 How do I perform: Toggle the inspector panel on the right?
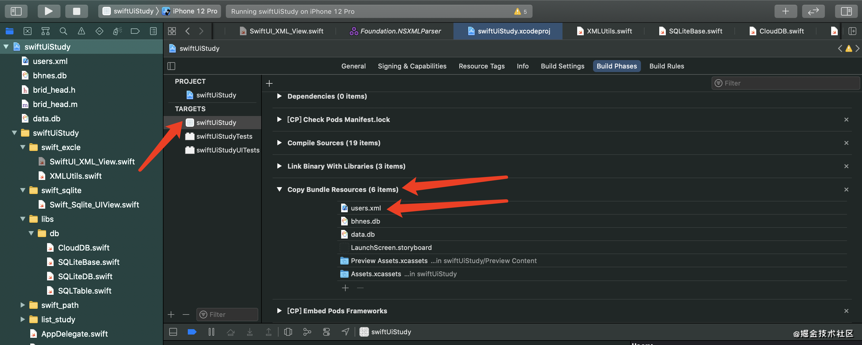click(846, 11)
